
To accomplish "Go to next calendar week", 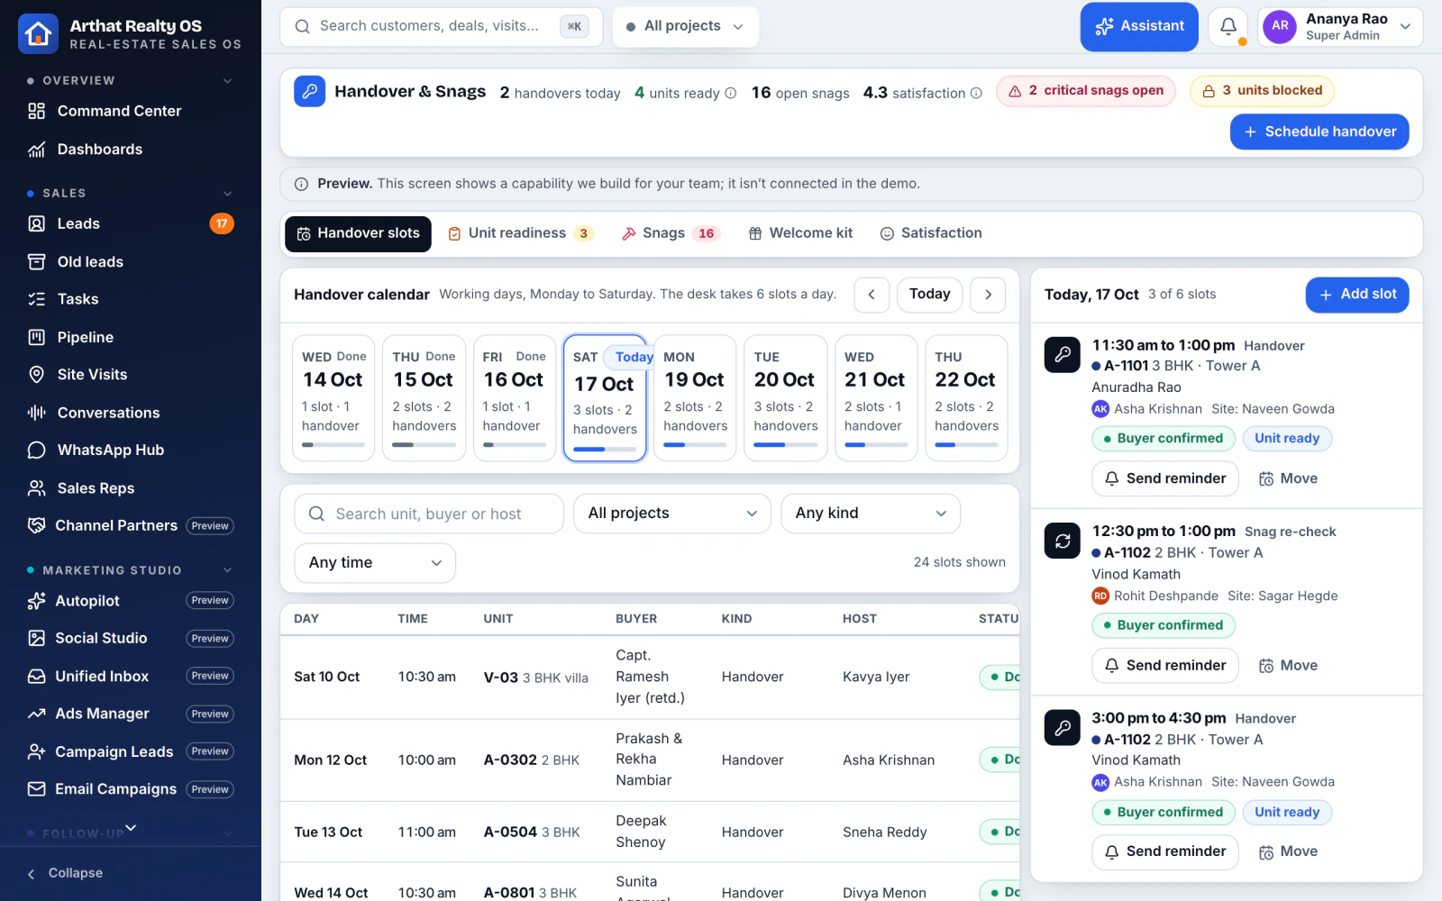I will (x=988, y=295).
